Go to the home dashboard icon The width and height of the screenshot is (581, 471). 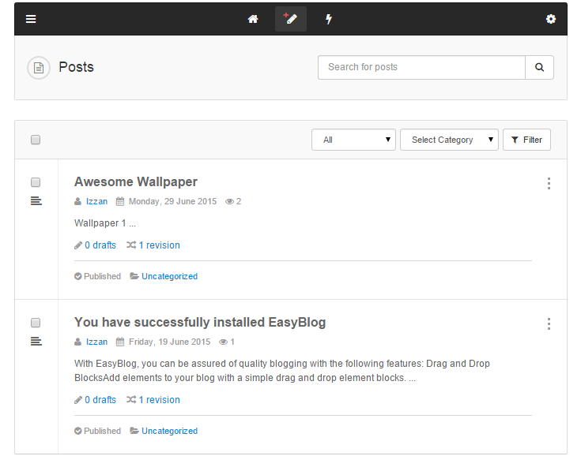(x=253, y=19)
